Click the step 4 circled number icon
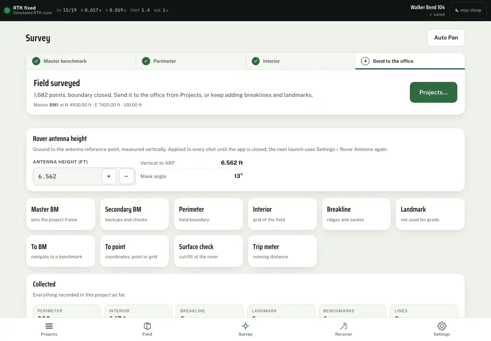 [365, 61]
